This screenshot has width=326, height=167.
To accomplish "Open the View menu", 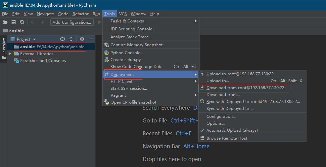I will point(28,14).
